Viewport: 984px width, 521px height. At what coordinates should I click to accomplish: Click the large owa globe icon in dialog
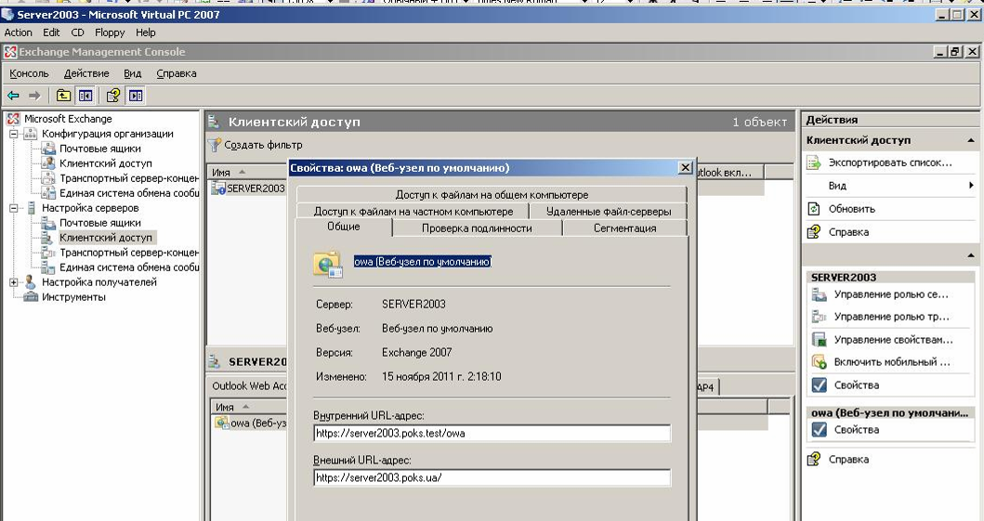tap(328, 264)
